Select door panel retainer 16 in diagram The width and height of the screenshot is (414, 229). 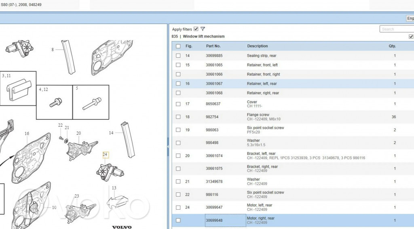click(30, 155)
